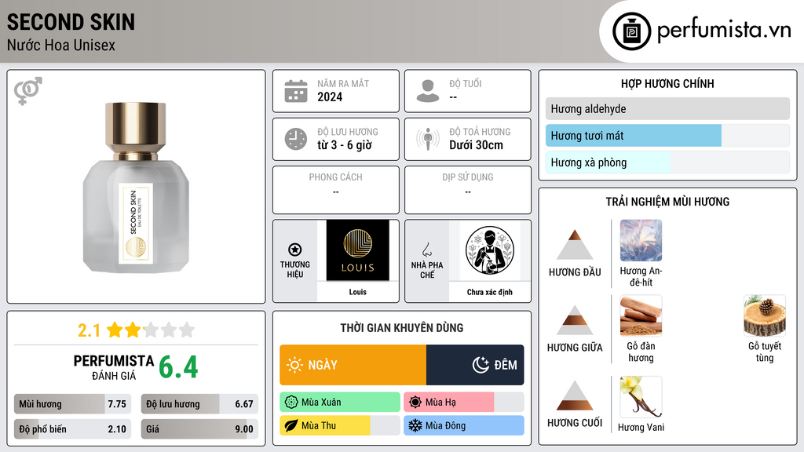
Task: Click the orange Ngày daytime segment
Action: [353, 365]
